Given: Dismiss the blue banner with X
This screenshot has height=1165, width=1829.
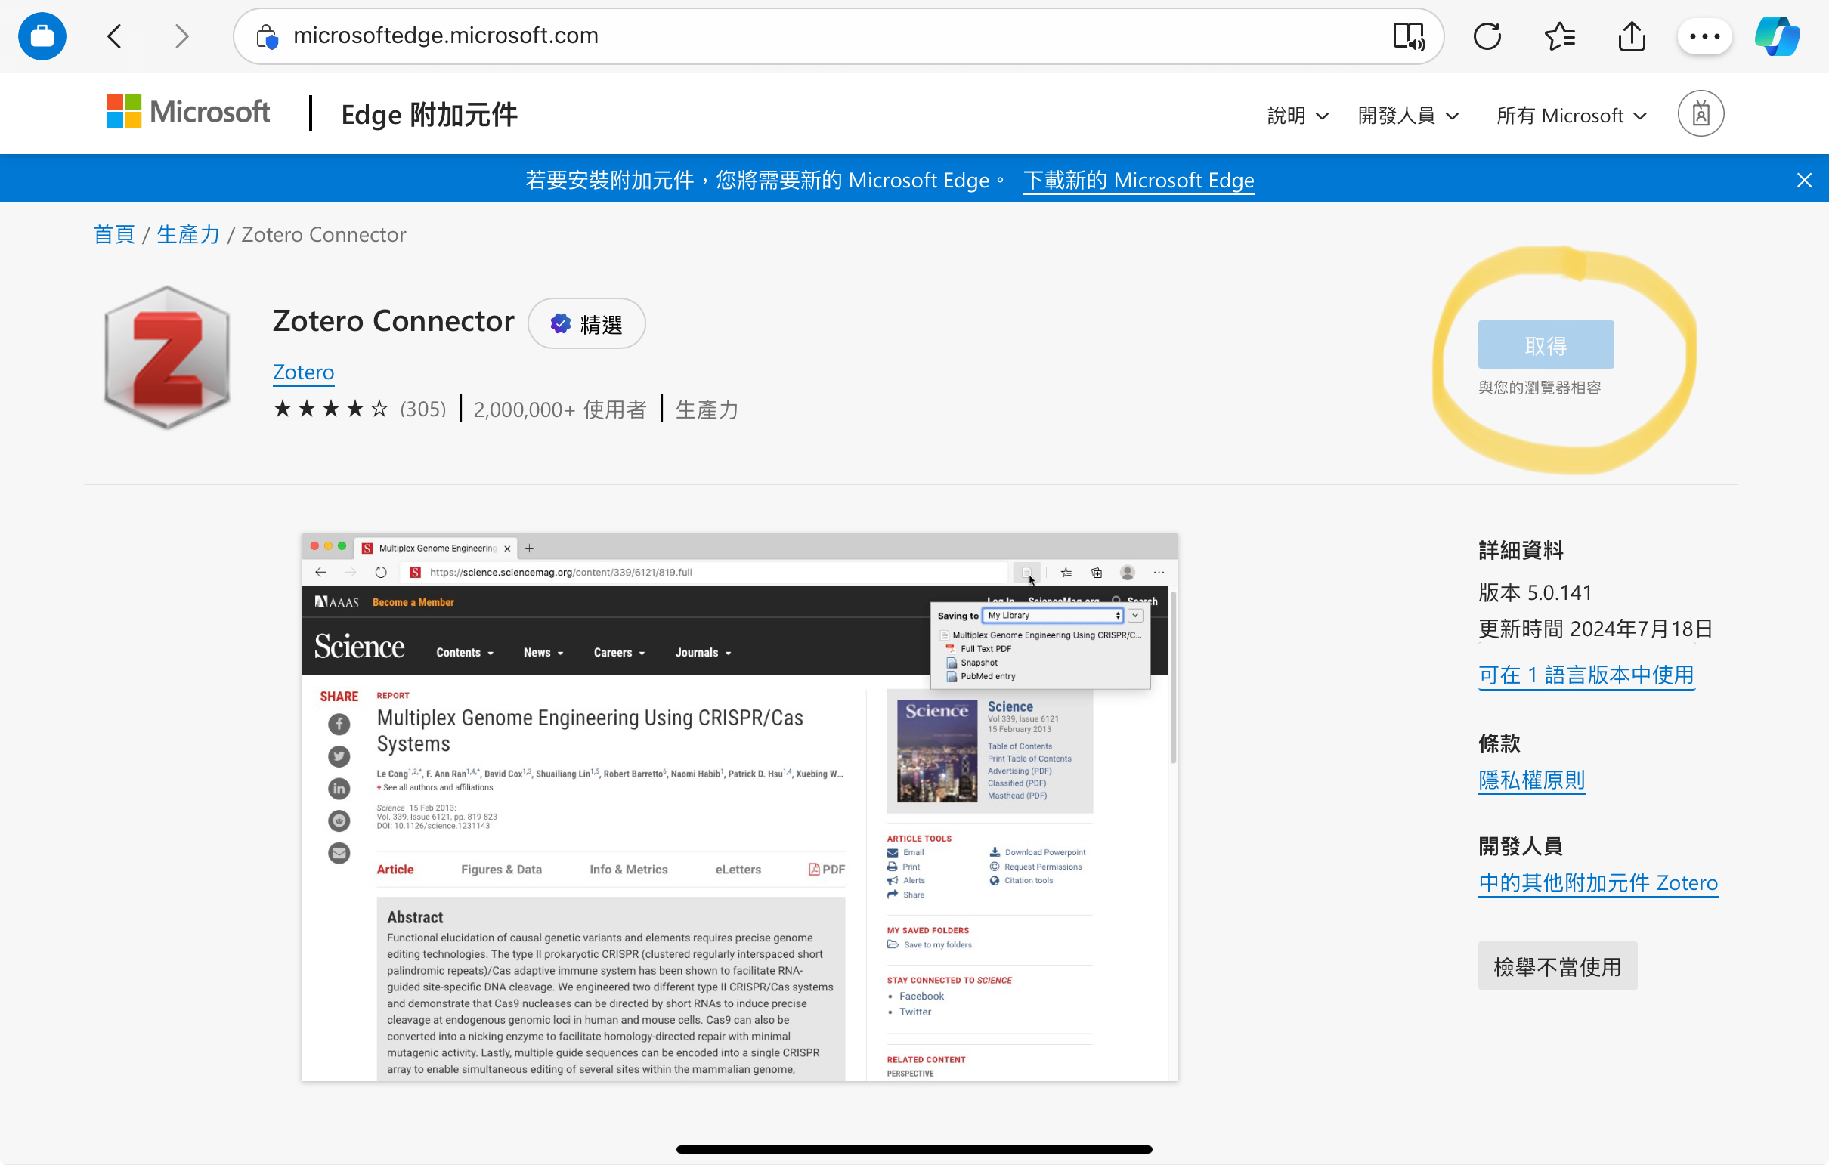Looking at the screenshot, I should [1803, 180].
